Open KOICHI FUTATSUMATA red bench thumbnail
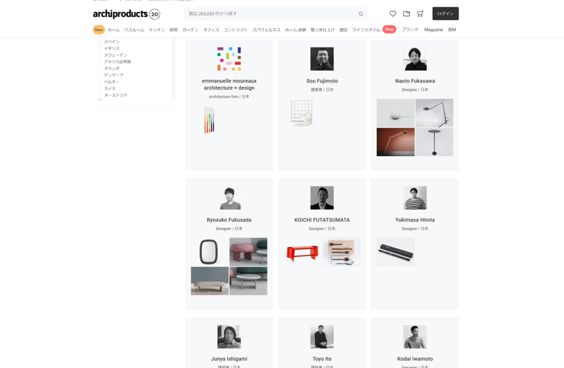Image resolution: width=564 pixels, height=368 pixels. tap(303, 252)
